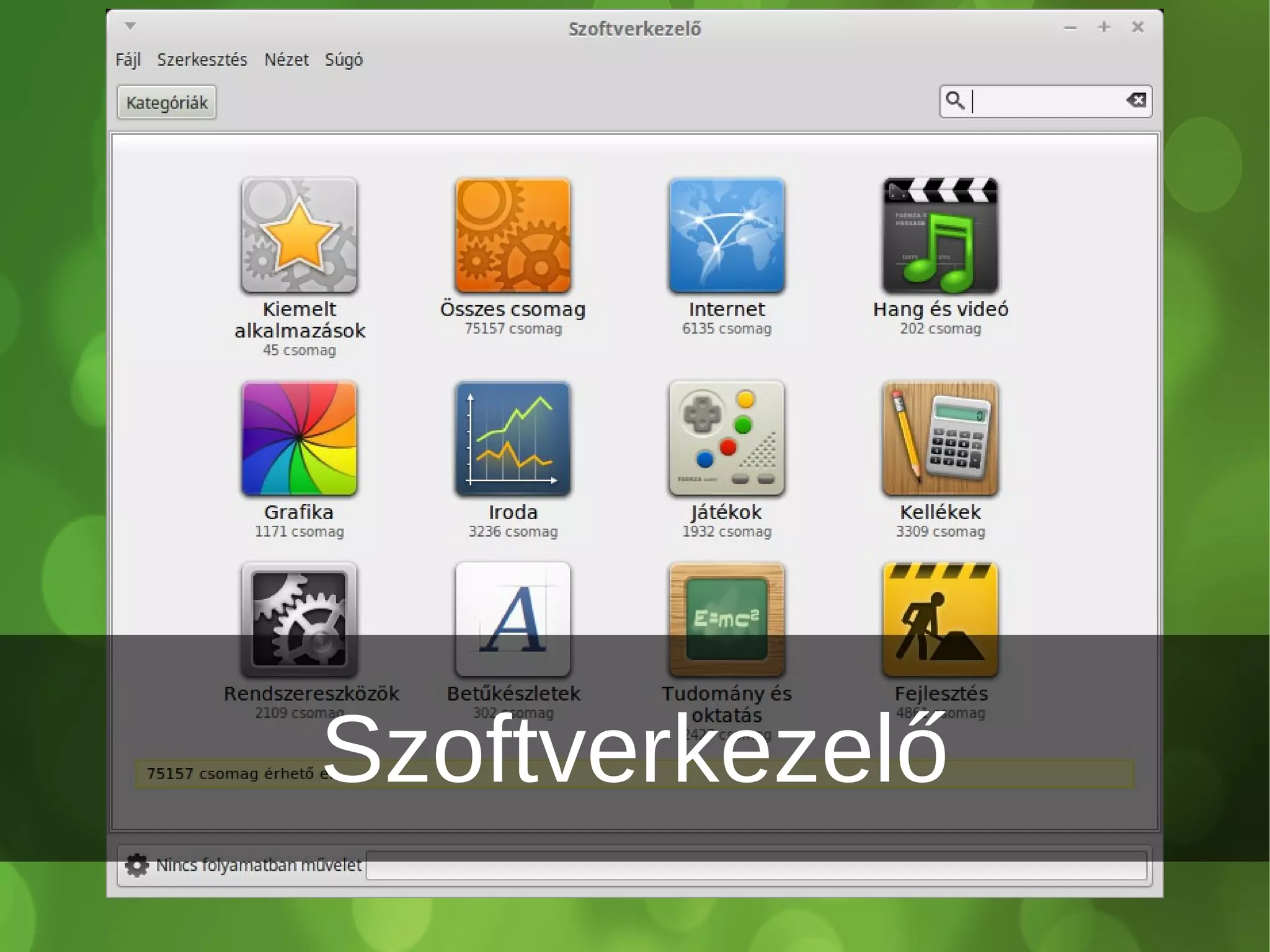Open the Kellékek calculator icon
The width and height of the screenshot is (1270, 952).
pyautogui.click(x=941, y=438)
